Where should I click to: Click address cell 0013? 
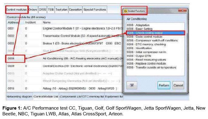[x=11, y=73]
